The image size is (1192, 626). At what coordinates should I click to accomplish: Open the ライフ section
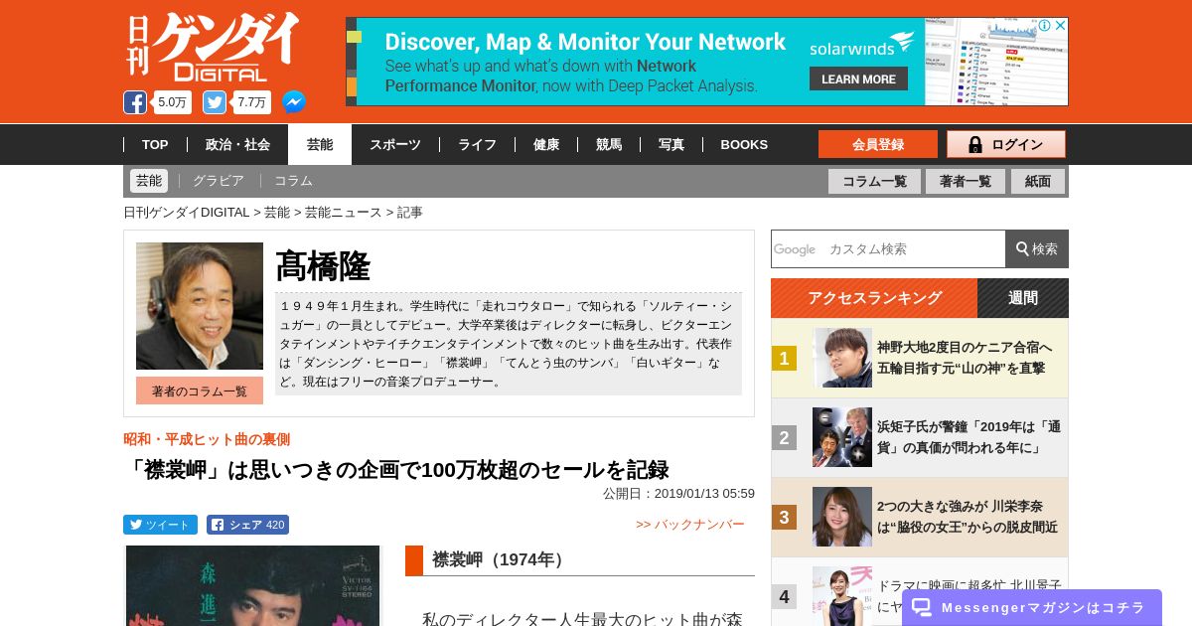(477, 145)
